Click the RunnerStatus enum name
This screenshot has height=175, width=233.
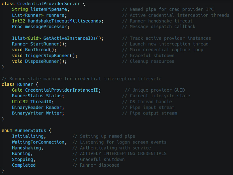30,130
